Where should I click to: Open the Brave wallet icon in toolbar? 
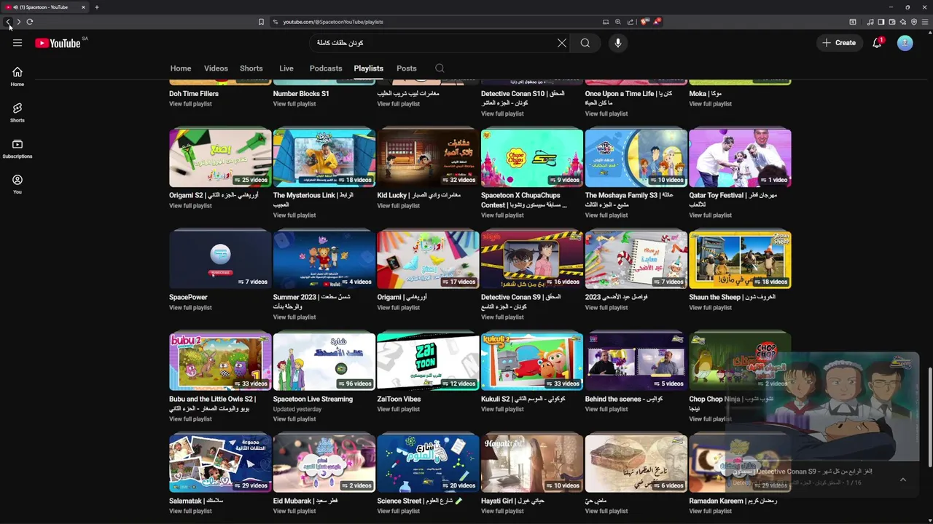tap(892, 22)
